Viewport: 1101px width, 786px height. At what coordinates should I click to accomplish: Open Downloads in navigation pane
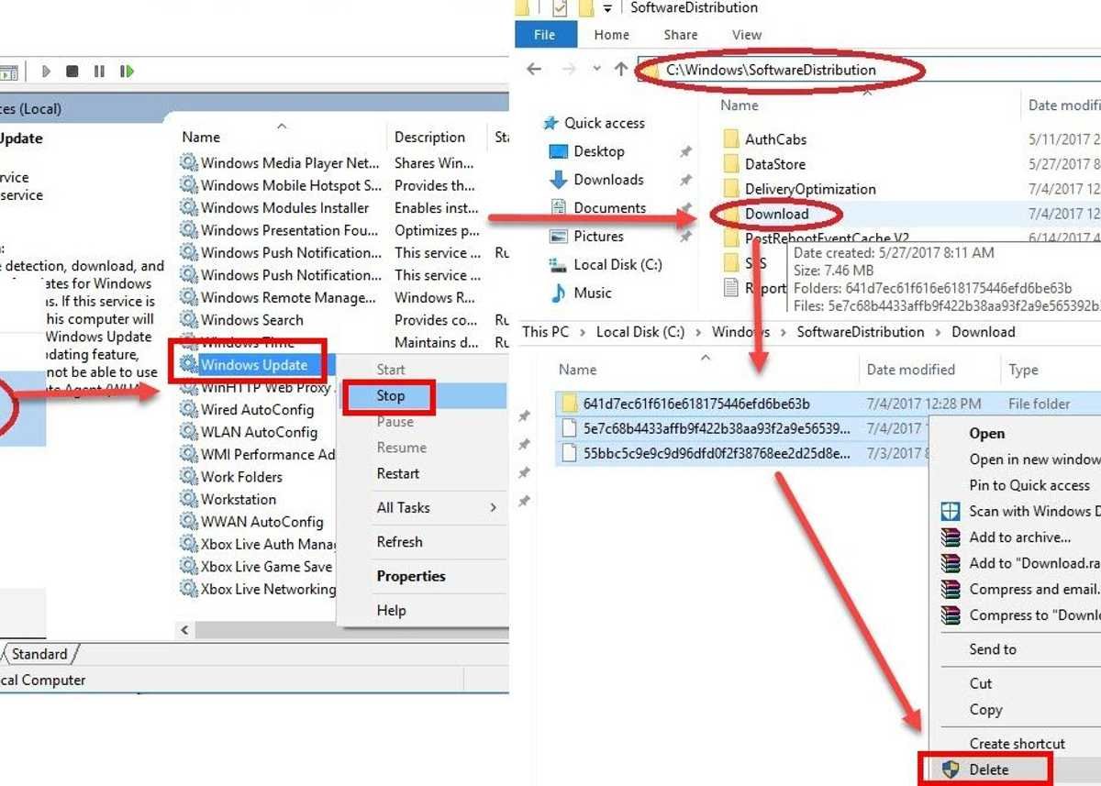[x=609, y=180]
